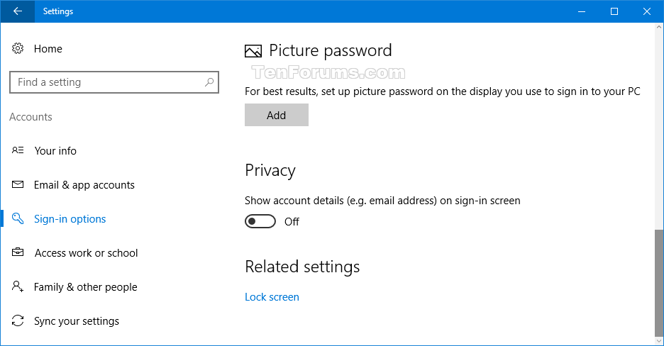The width and height of the screenshot is (664, 346).
Task: Click the scrollbar down arrow
Action: tap(659, 340)
